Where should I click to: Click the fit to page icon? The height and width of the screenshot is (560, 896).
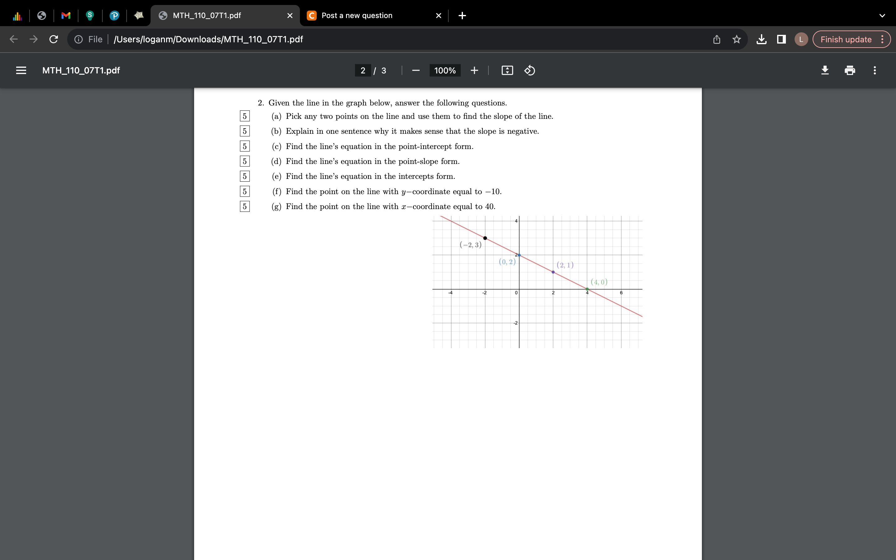coord(507,70)
